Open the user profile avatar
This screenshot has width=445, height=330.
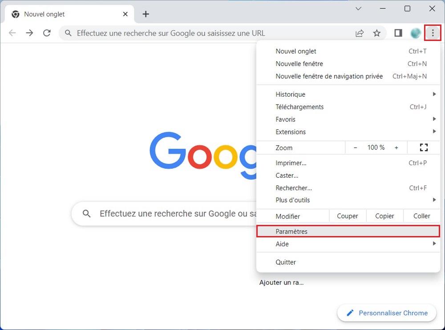pos(416,33)
